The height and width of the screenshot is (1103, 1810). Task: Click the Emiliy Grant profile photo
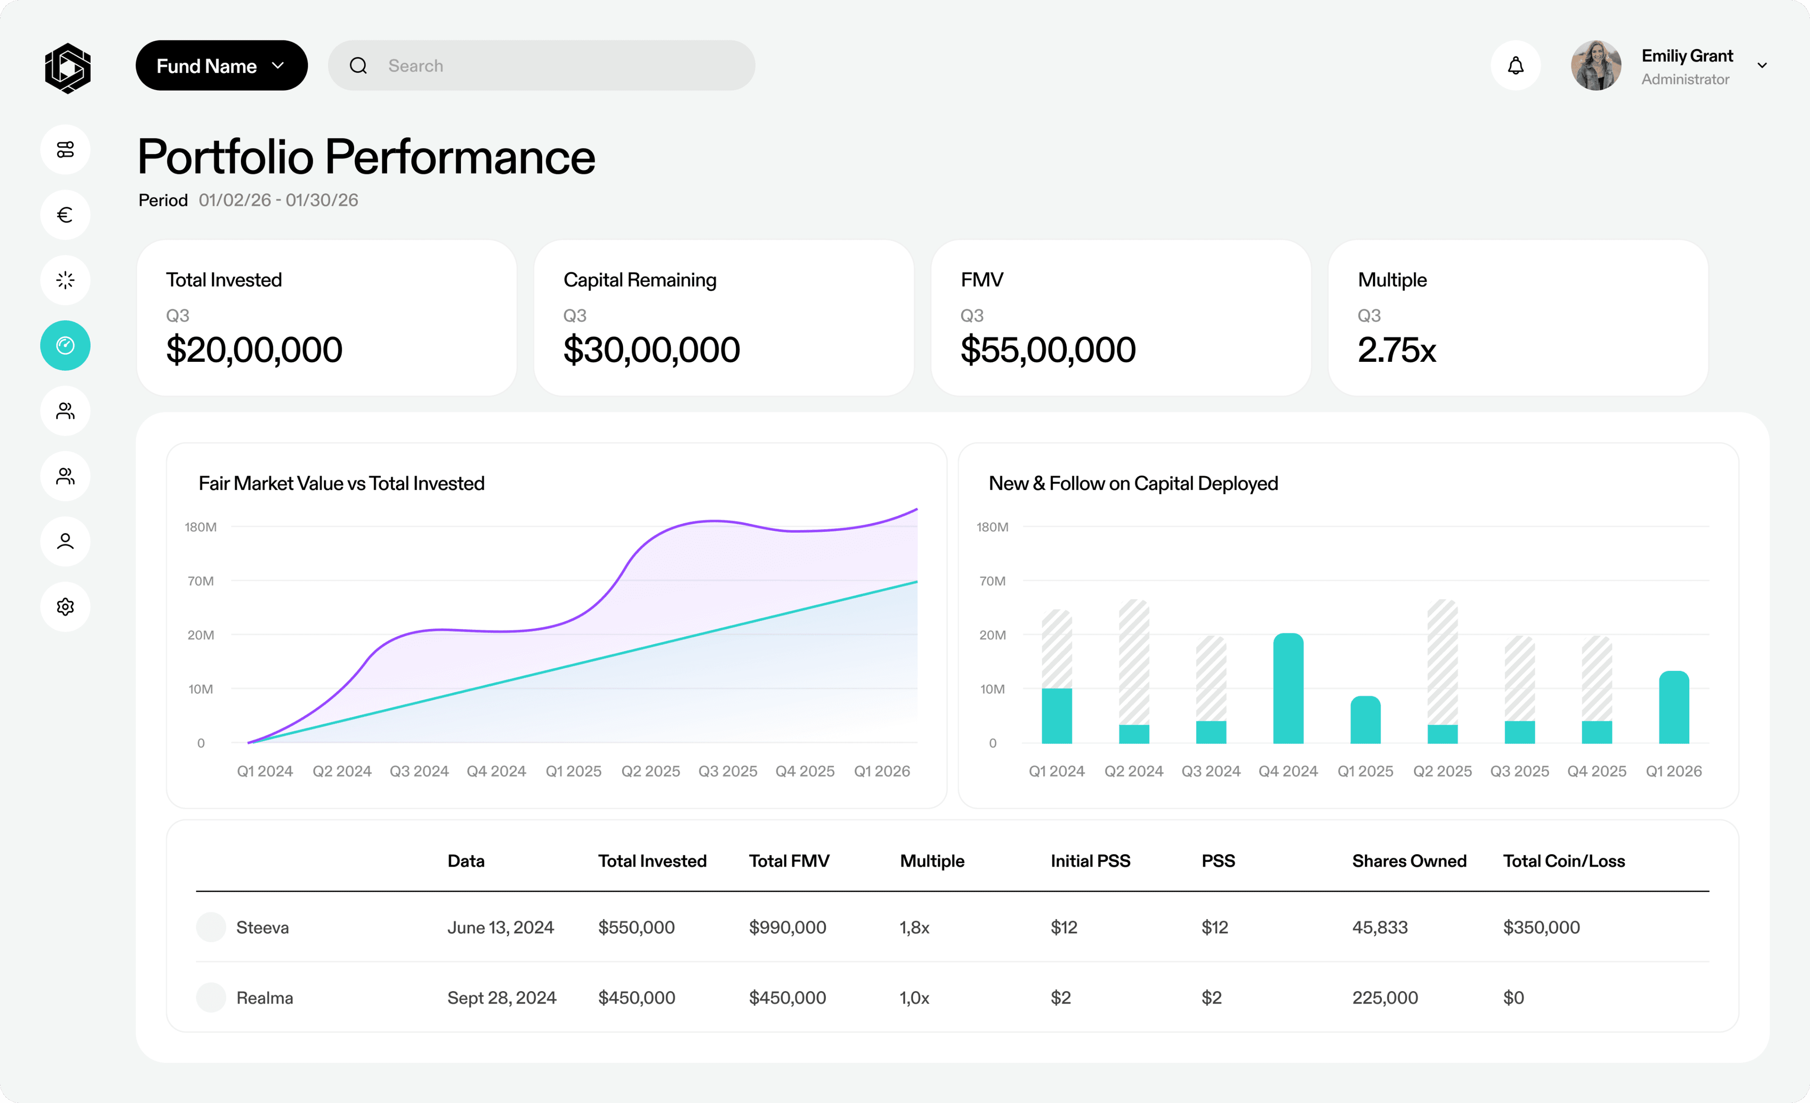1596,66
